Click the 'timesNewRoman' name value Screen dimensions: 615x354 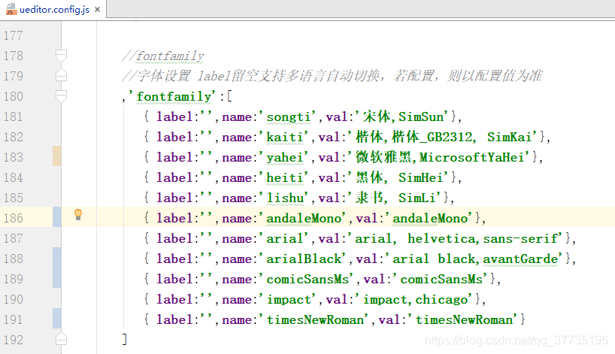tap(314, 320)
